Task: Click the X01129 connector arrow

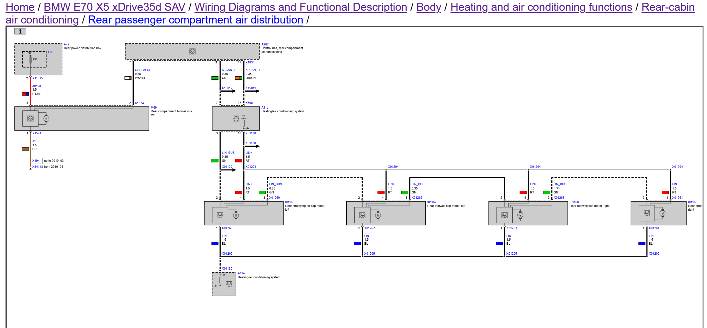Action: 228,170
